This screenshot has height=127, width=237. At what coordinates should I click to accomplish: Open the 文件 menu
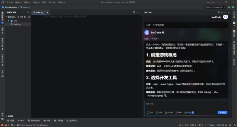[10, 2]
